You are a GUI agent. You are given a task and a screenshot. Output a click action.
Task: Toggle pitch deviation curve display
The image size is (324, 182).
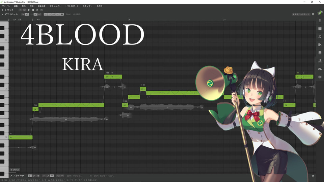pos(50,14)
